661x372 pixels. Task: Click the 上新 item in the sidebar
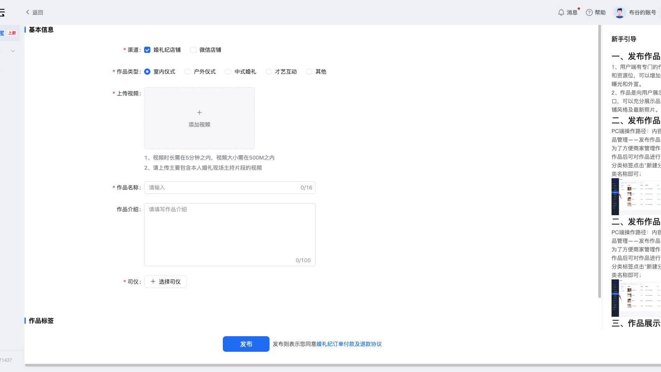click(11, 33)
